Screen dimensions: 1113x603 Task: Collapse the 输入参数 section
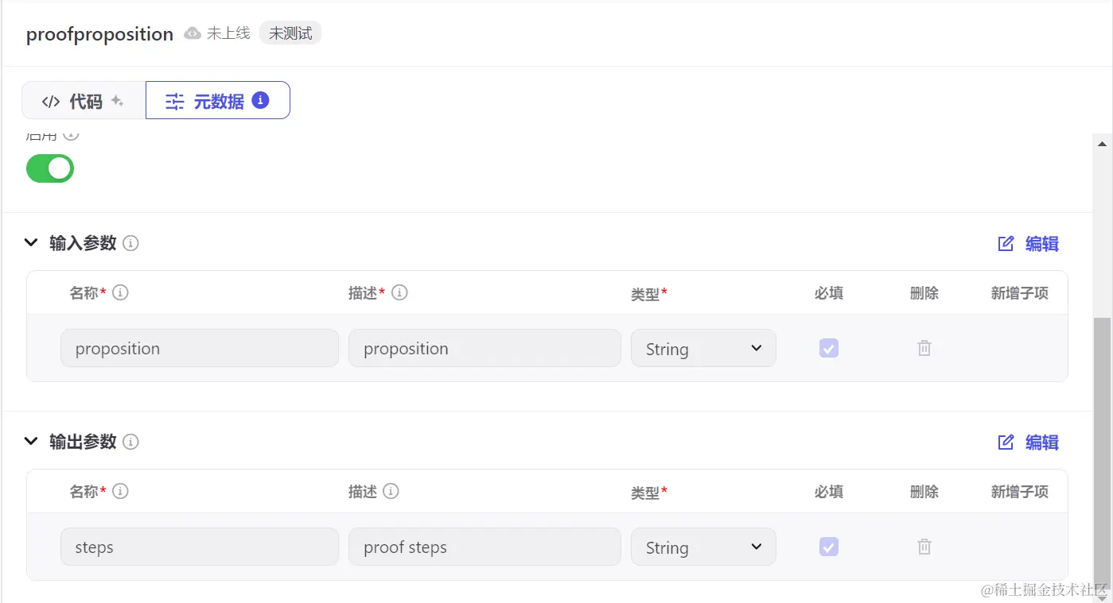[31, 242]
